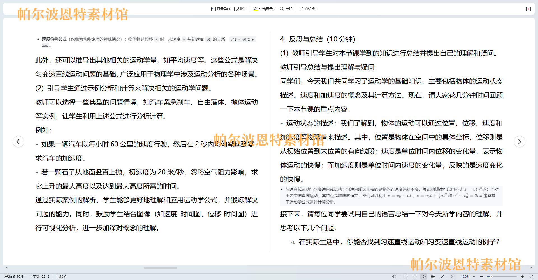Zoom out with the minus button
538x280 pixels.
click(481, 277)
